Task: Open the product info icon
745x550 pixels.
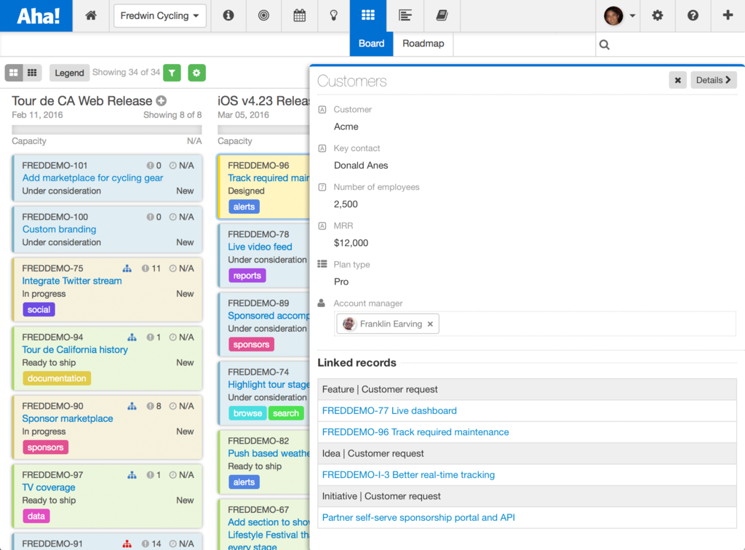Action: coord(228,16)
